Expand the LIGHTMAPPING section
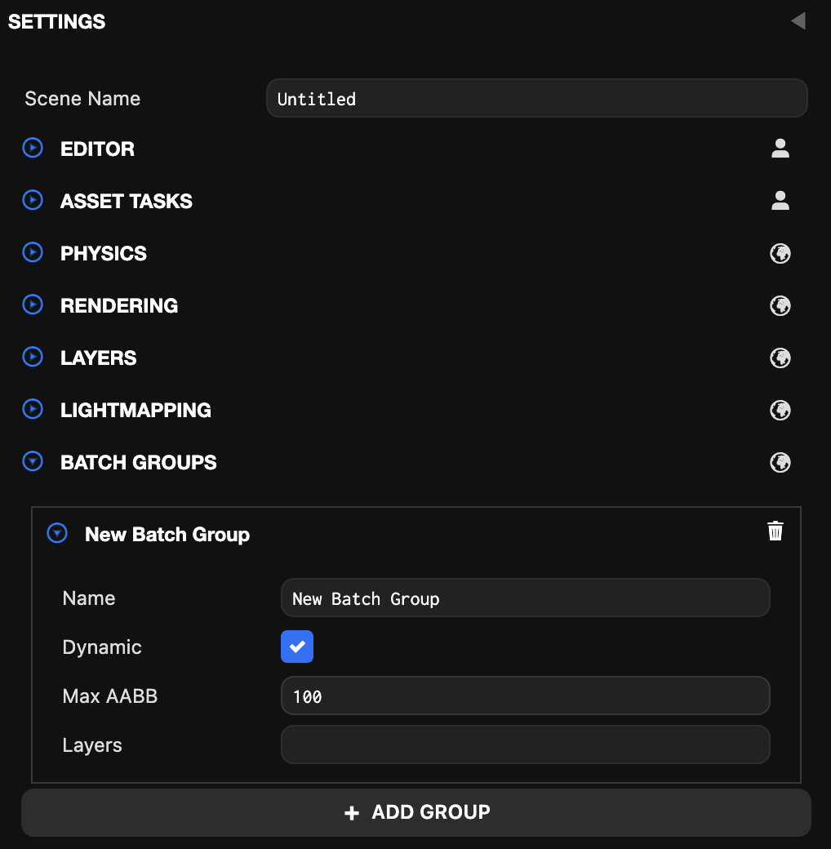831x849 pixels. (33, 409)
